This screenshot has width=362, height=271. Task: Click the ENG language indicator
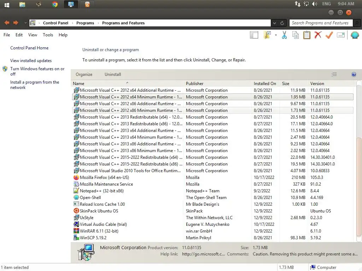coord(326,4)
